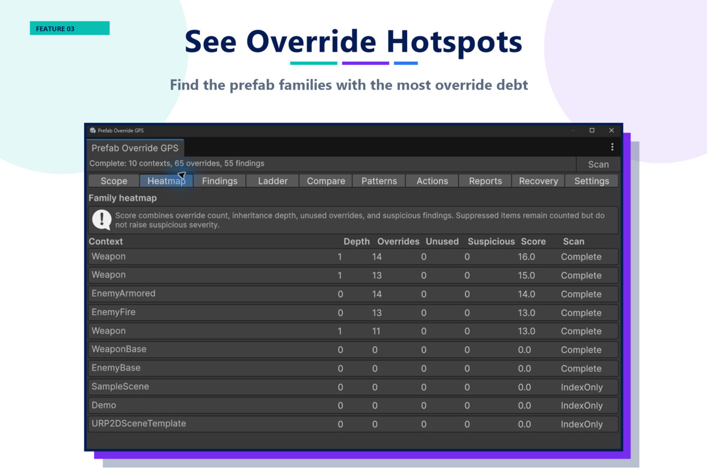Click the IndexOnly status for SampleScene
Image resolution: width=707 pixels, height=471 pixels.
(x=582, y=387)
